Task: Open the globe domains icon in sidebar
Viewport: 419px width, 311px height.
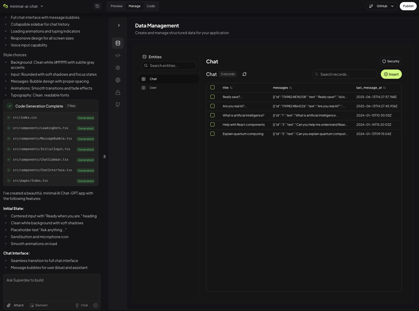Action: tap(118, 80)
